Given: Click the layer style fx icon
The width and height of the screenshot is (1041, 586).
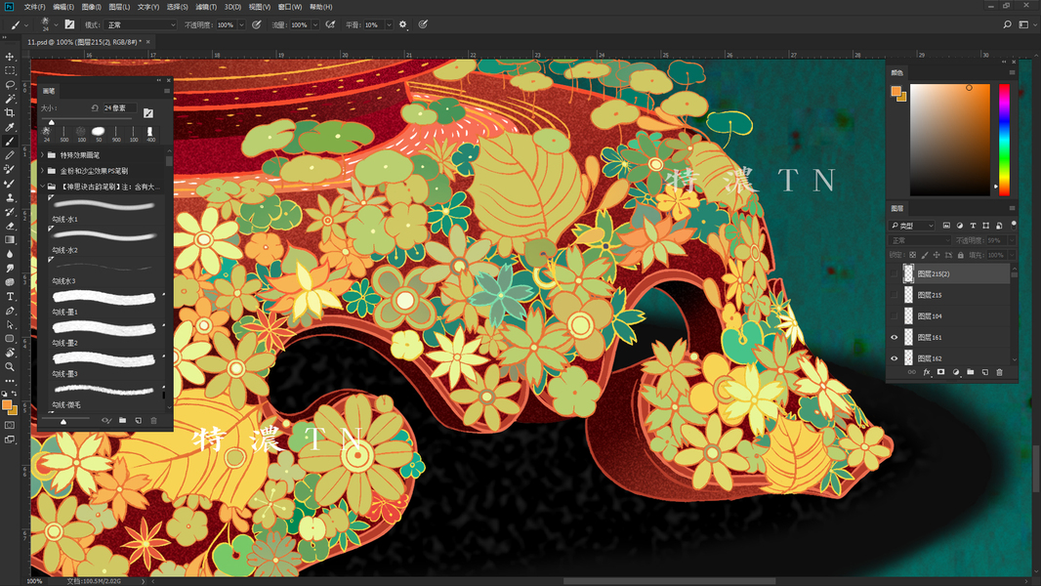Looking at the screenshot, I should [x=927, y=372].
